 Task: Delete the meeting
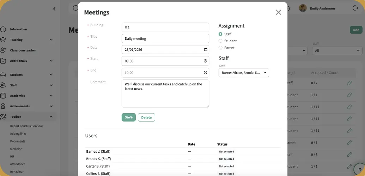point(146,117)
